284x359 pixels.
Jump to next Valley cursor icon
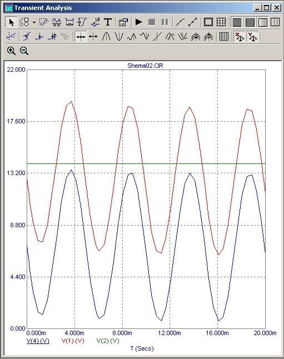119,37
